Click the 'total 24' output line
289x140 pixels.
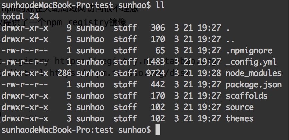coord(20,17)
